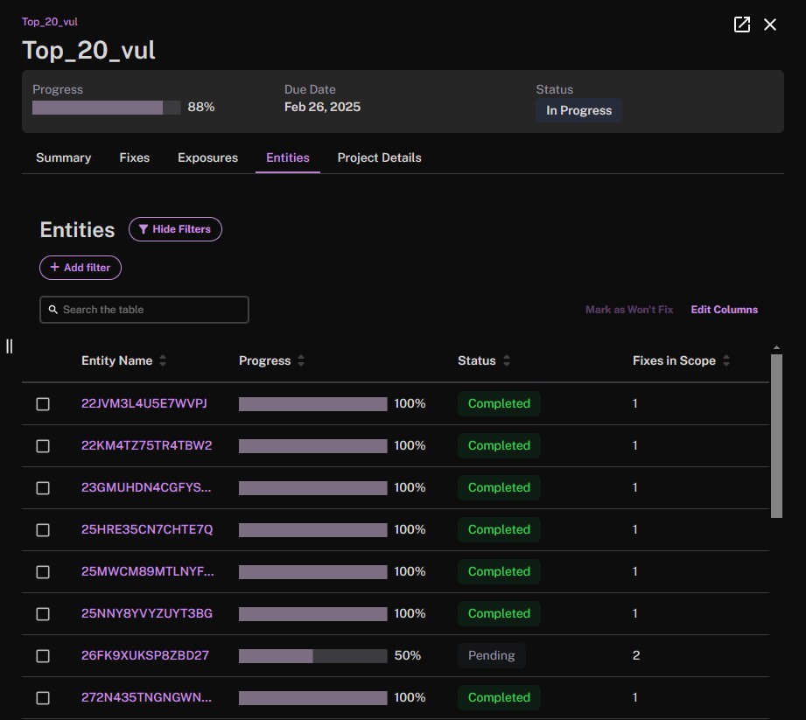Switch to the Summary tab
The image size is (806, 720).
(64, 157)
